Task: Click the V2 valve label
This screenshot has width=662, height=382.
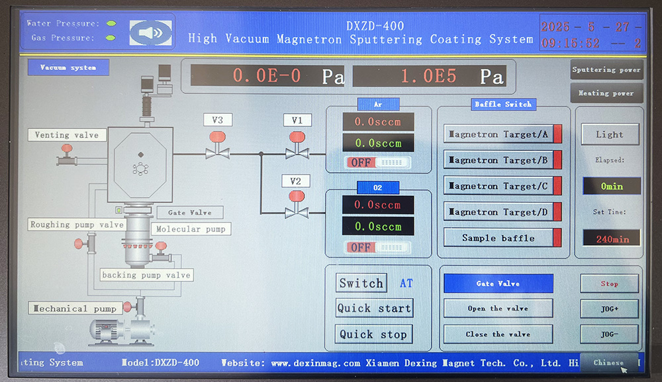Action: (x=296, y=181)
